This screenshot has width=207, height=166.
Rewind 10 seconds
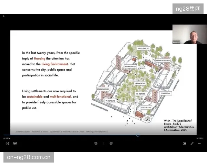(96, 144)
